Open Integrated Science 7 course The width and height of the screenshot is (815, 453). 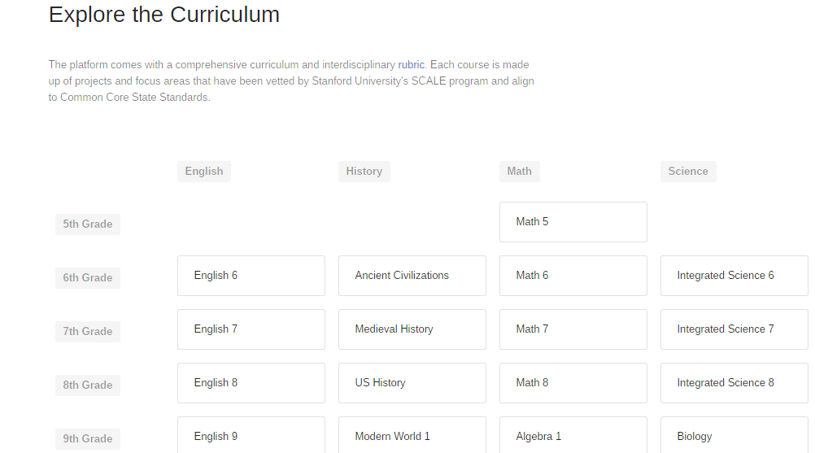click(734, 329)
